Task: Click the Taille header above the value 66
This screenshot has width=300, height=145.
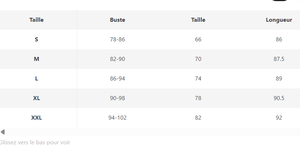Action: tap(198, 20)
